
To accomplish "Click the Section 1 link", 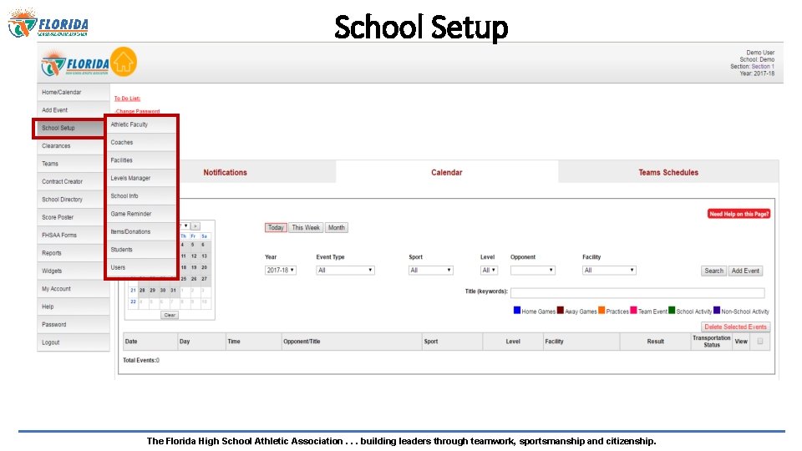I will click(x=763, y=67).
